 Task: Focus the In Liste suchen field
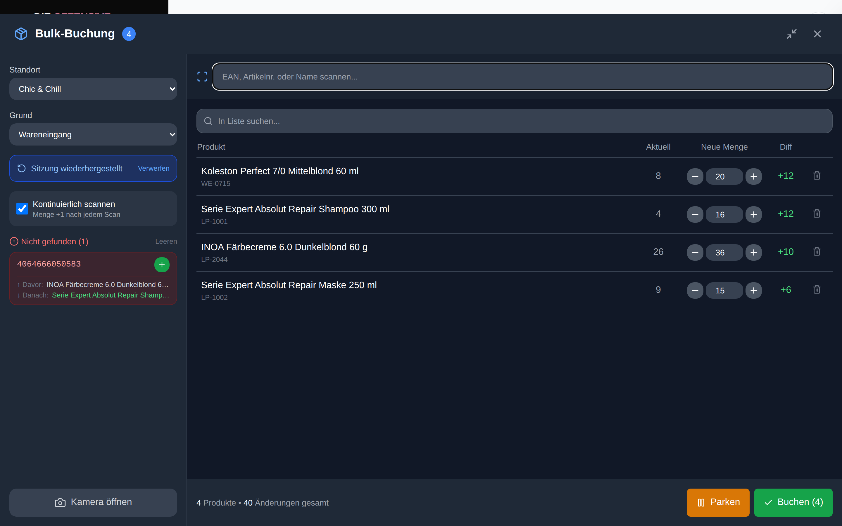coord(514,121)
